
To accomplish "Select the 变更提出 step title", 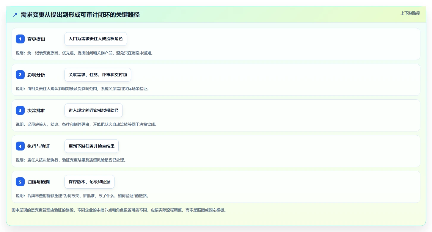I will 36,39.
